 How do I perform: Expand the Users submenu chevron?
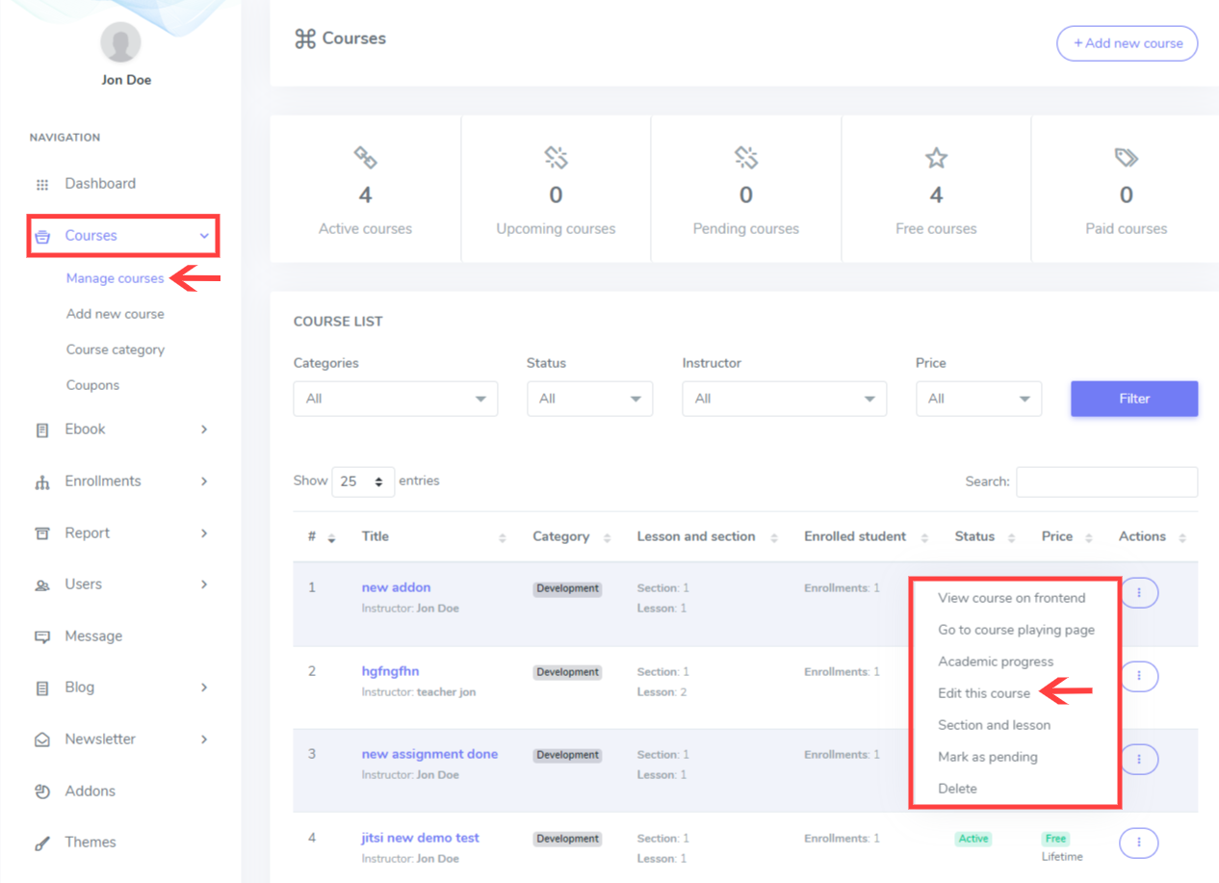point(204,584)
